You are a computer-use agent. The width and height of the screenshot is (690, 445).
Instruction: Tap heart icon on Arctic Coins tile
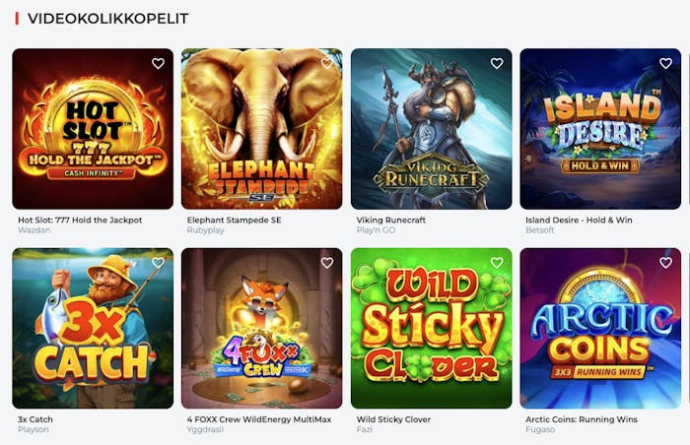665,263
